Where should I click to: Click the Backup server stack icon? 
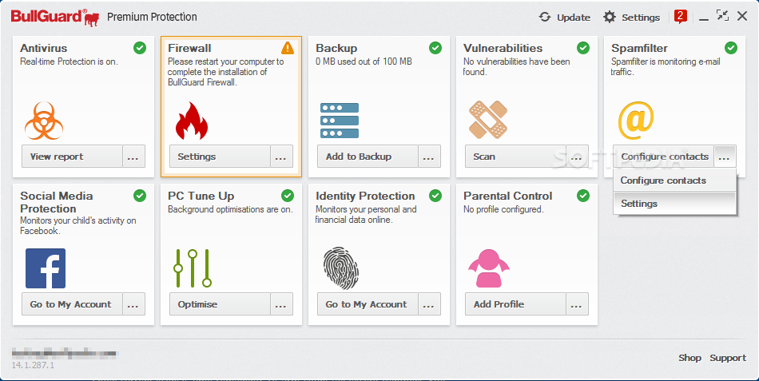[340, 121]
